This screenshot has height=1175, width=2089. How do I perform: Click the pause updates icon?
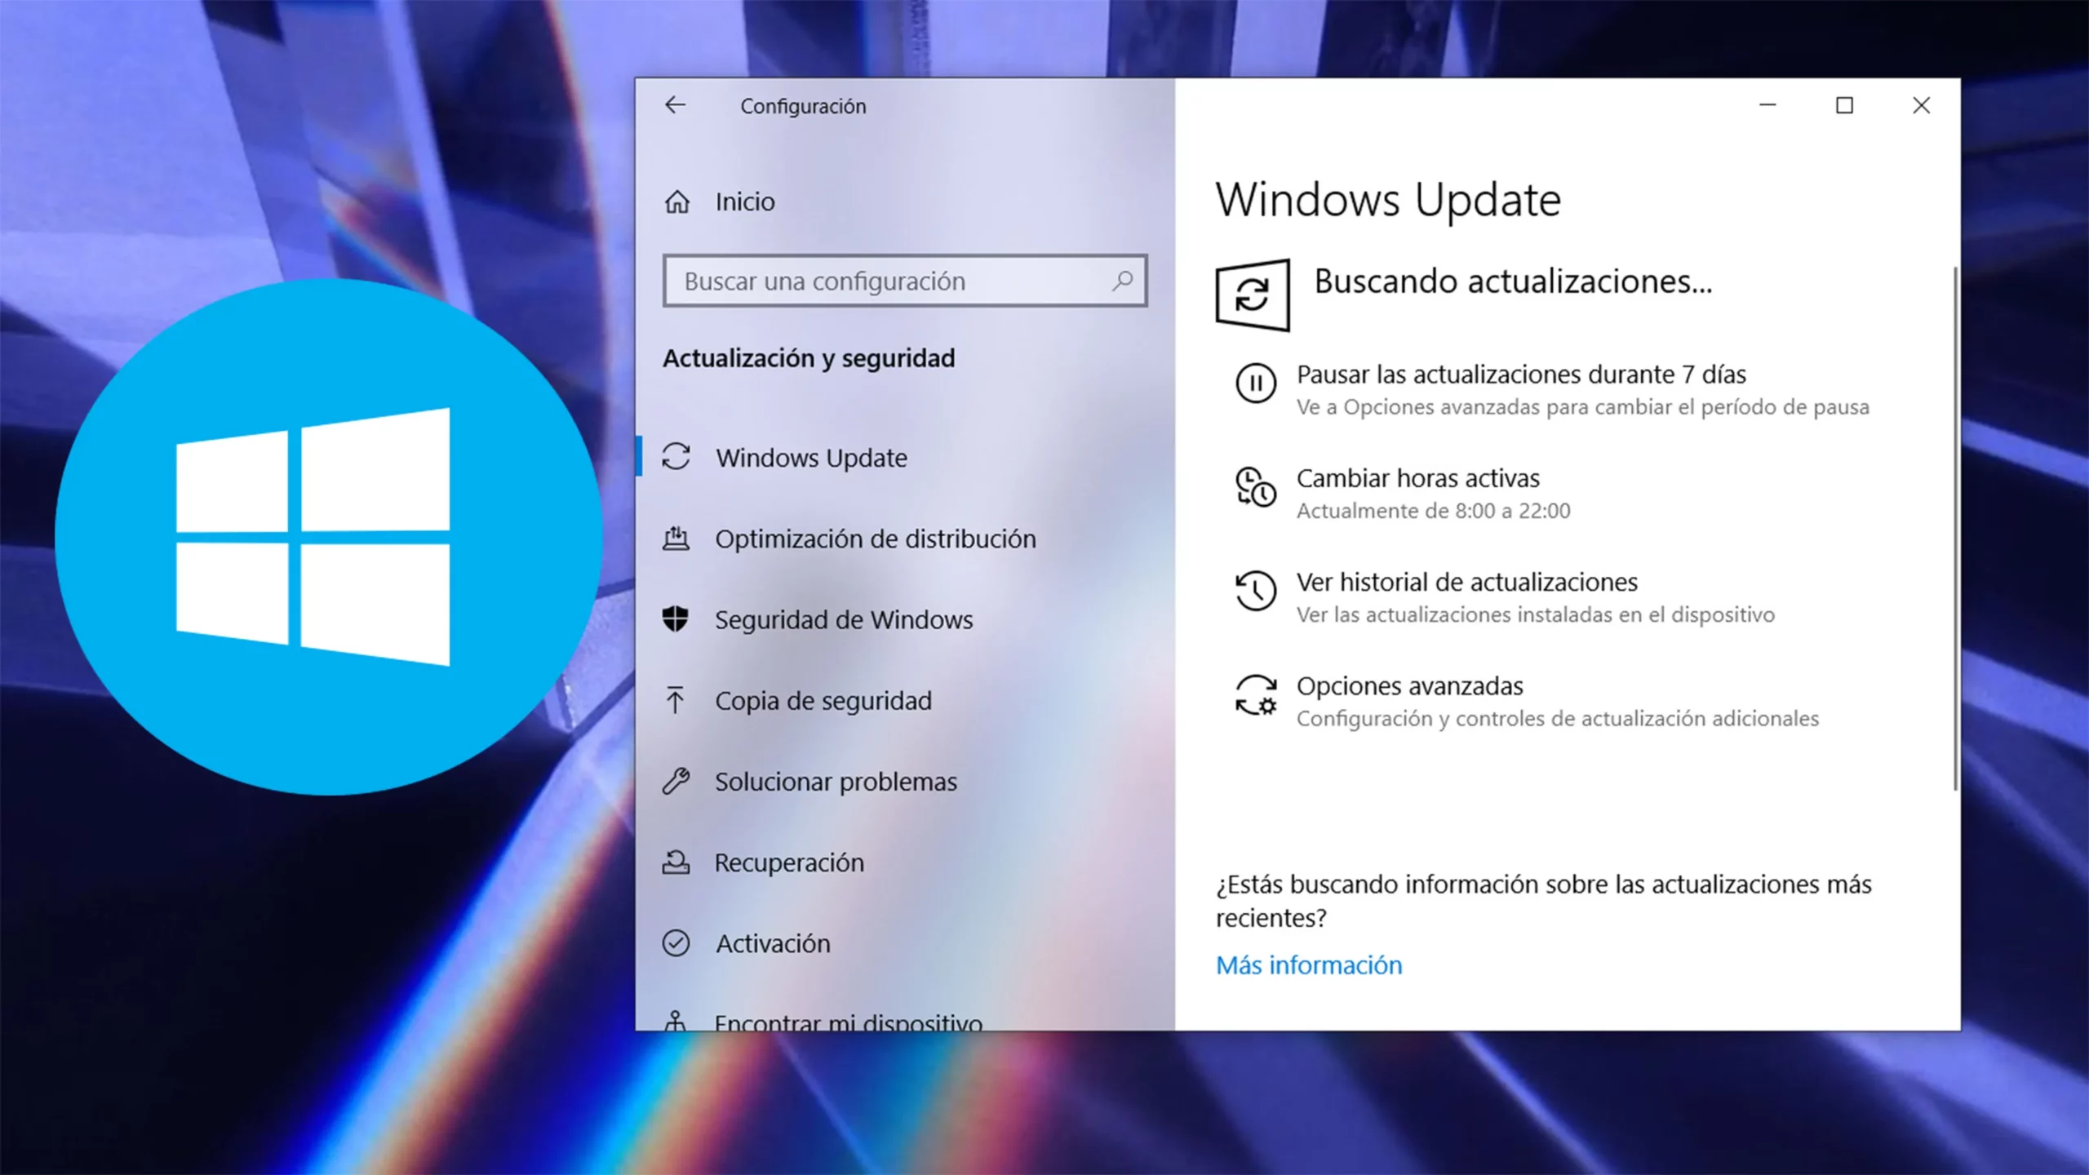[1256, 384]
